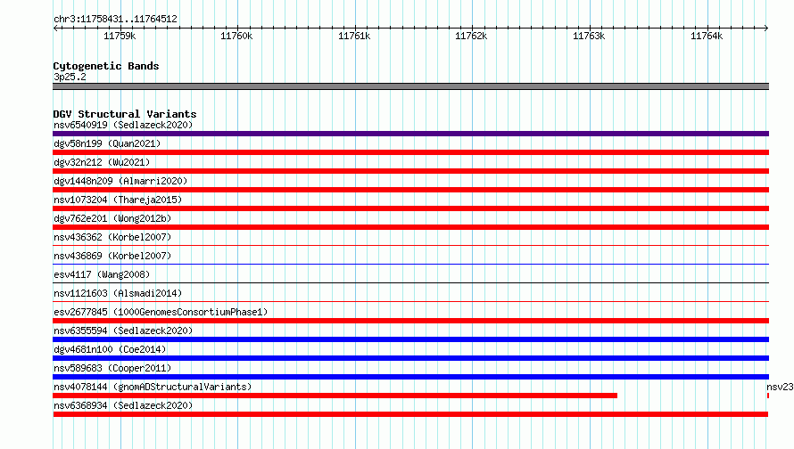Click the dgv58n199 (Quan2021) label
Image resolution: width=794 pixels, height=449 pixels.
click(107, 143)
